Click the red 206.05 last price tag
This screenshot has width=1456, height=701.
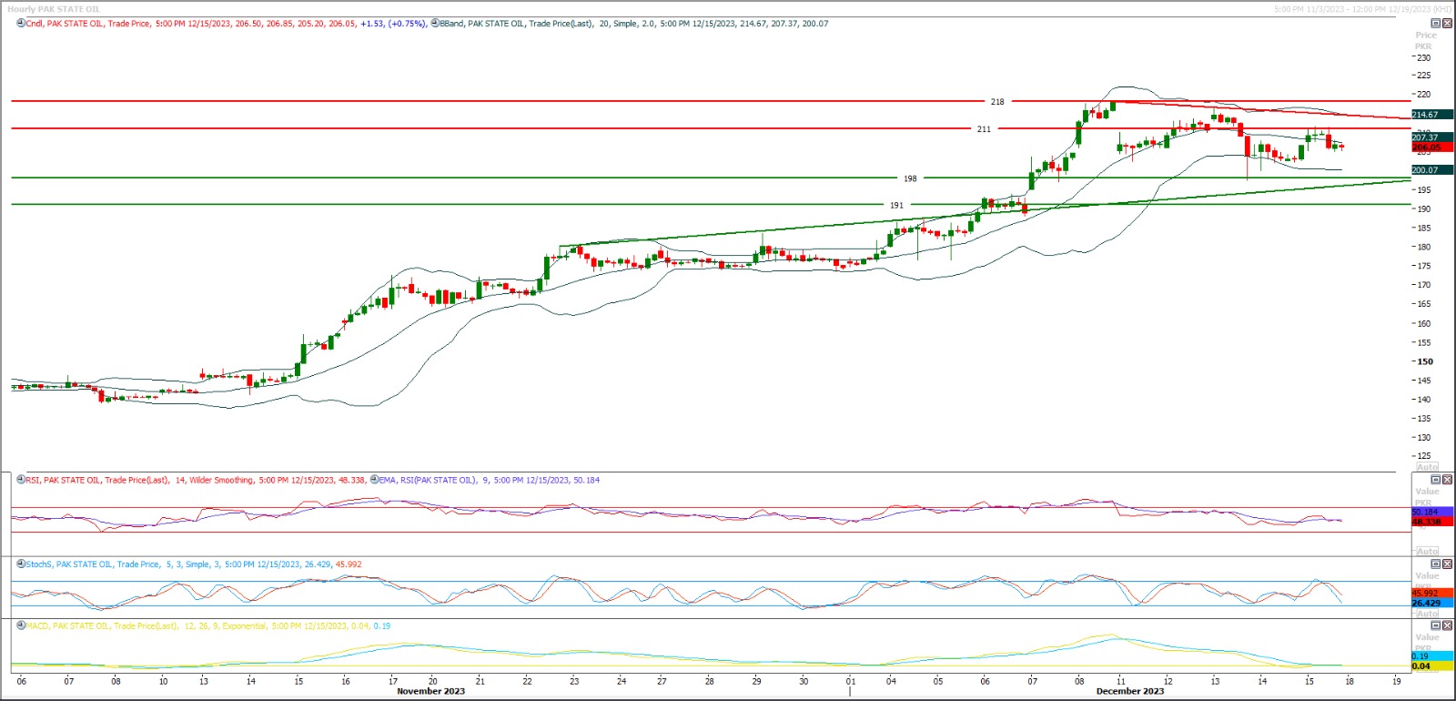pos(1432,147)
